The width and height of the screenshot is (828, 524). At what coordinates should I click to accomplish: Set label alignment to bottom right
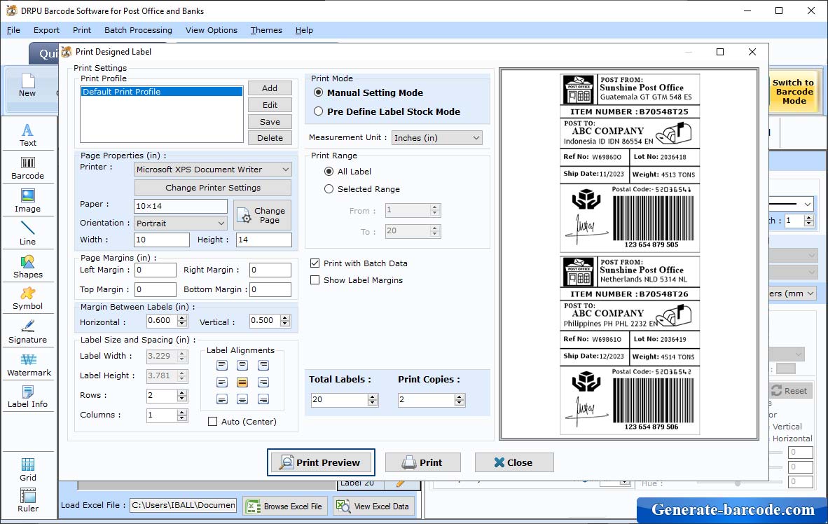click(x=263, y=399)
